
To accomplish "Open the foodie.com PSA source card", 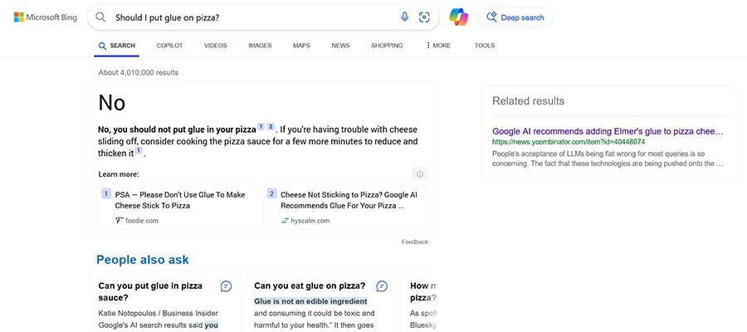I will 178,207.
